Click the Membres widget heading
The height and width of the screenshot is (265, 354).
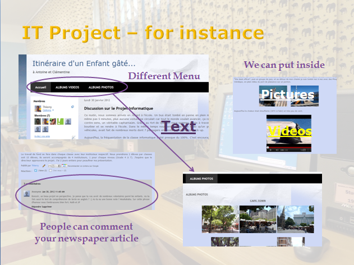pos(39,101)
